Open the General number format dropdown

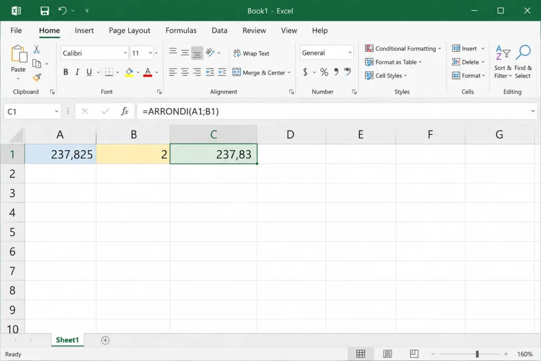(350, 53)
